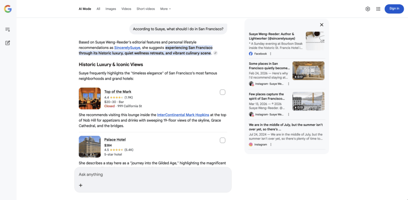Click the Facebook icon in first source
Image resolution: width=408 pixels, height=200 pixels.
(251, 54)
